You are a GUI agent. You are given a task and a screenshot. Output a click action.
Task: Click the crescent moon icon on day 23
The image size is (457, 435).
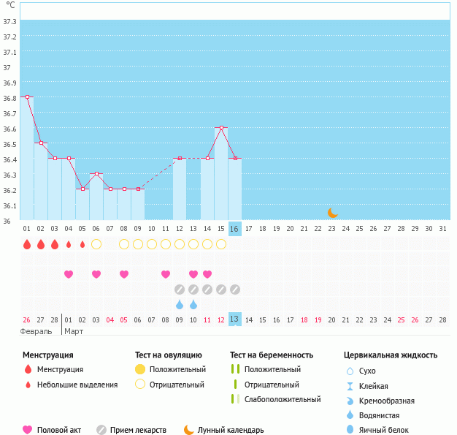[x=332, y=213]
